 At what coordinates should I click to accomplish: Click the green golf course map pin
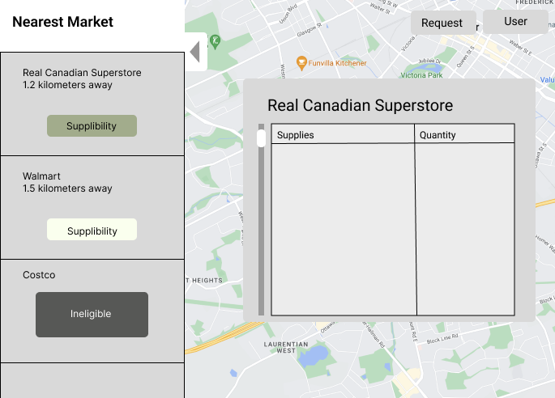coord(216,41)
